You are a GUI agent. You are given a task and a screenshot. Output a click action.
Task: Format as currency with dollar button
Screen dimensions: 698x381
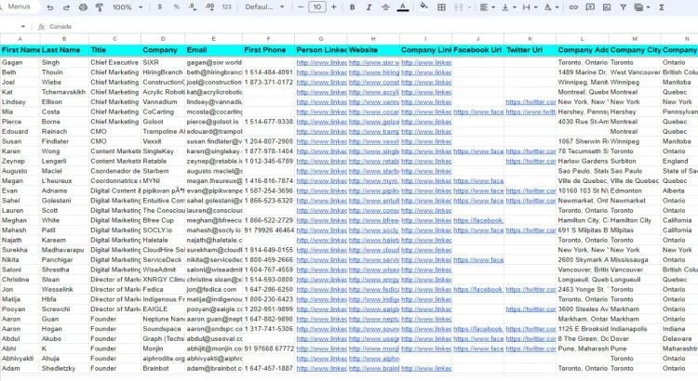[x=162, y=7]
